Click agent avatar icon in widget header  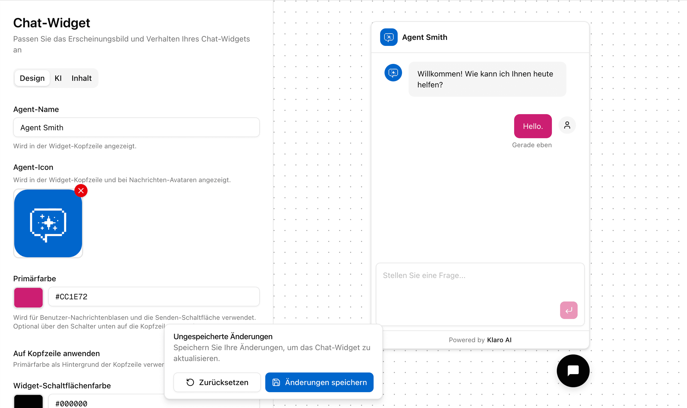[x=389, y=37]
